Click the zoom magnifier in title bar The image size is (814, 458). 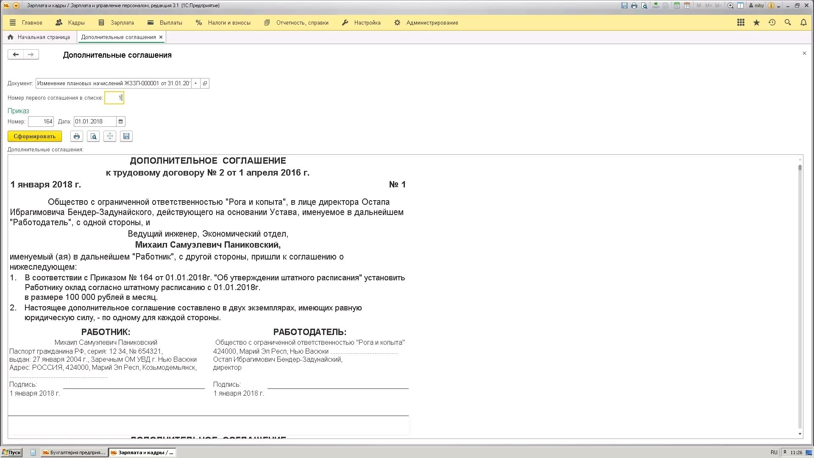coord(730,6)
